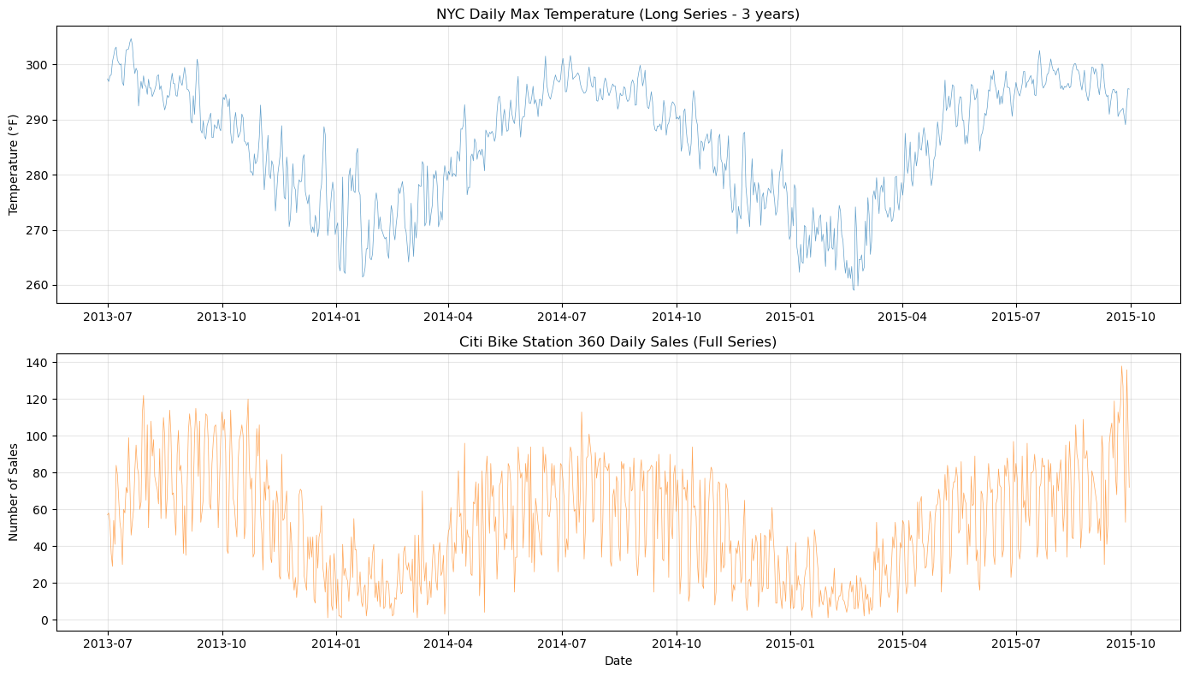This screenshot has width=1188, height=676.
Task: Click 2014-10 tick label on temperature chart
Action: (x=677, y=316)
